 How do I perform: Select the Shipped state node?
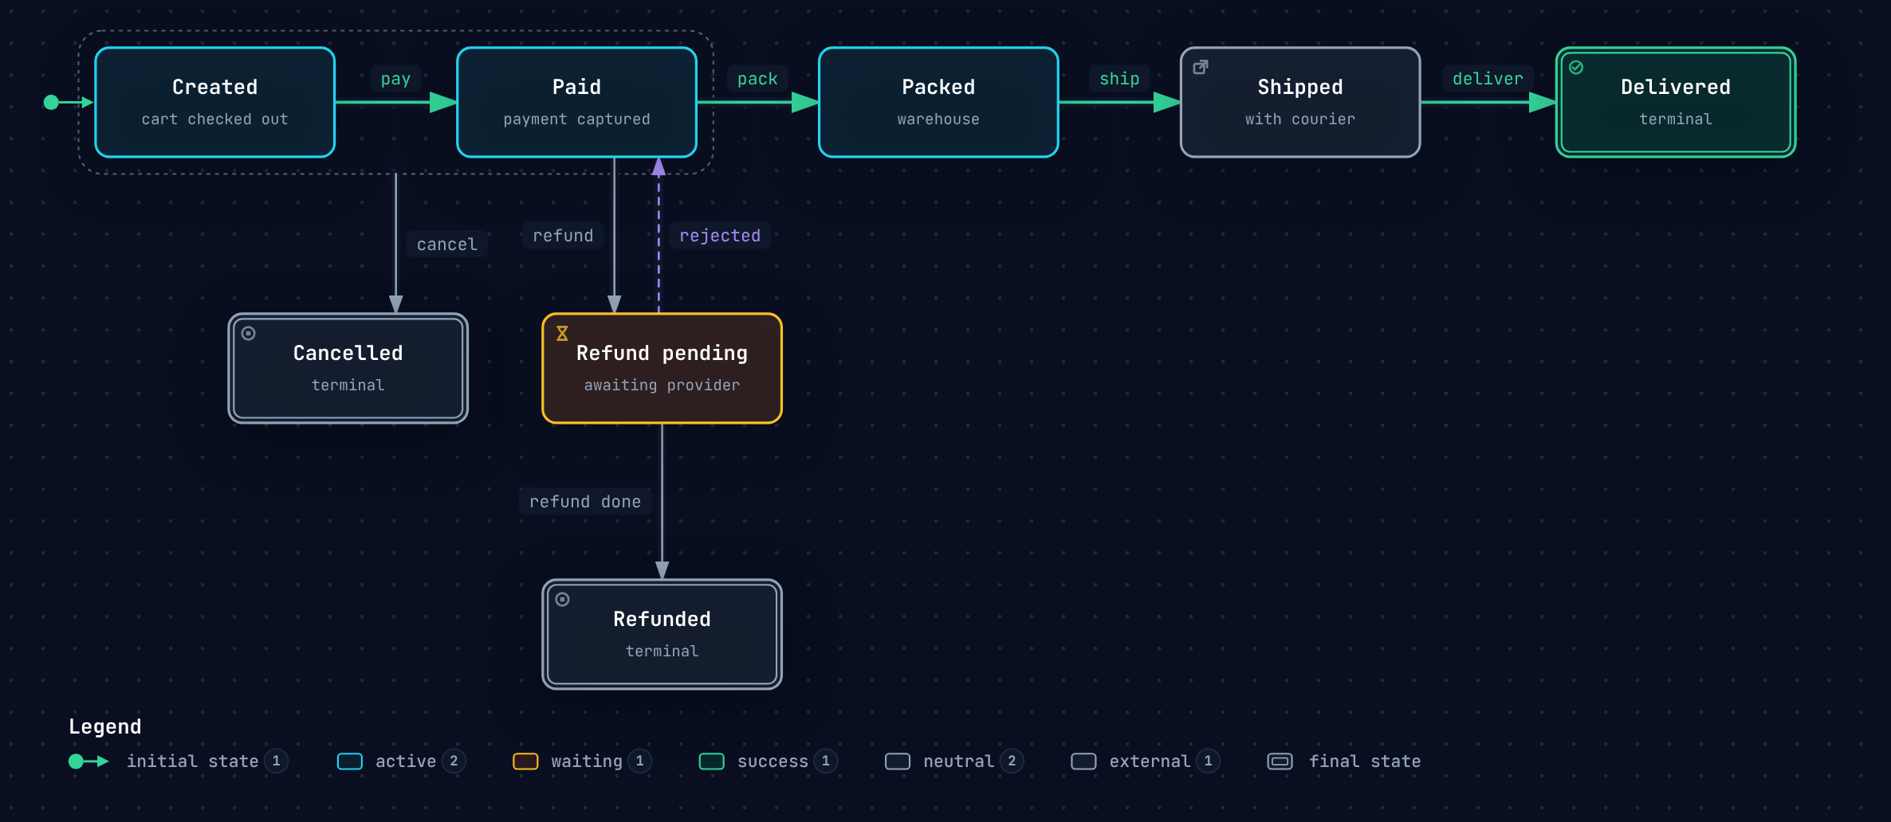click(x=1300, y=102)
